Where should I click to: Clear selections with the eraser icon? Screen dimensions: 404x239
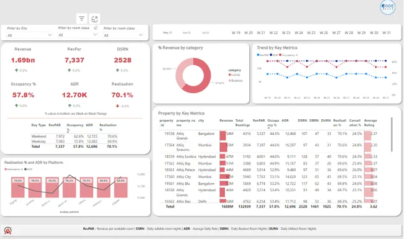point(96,28)
